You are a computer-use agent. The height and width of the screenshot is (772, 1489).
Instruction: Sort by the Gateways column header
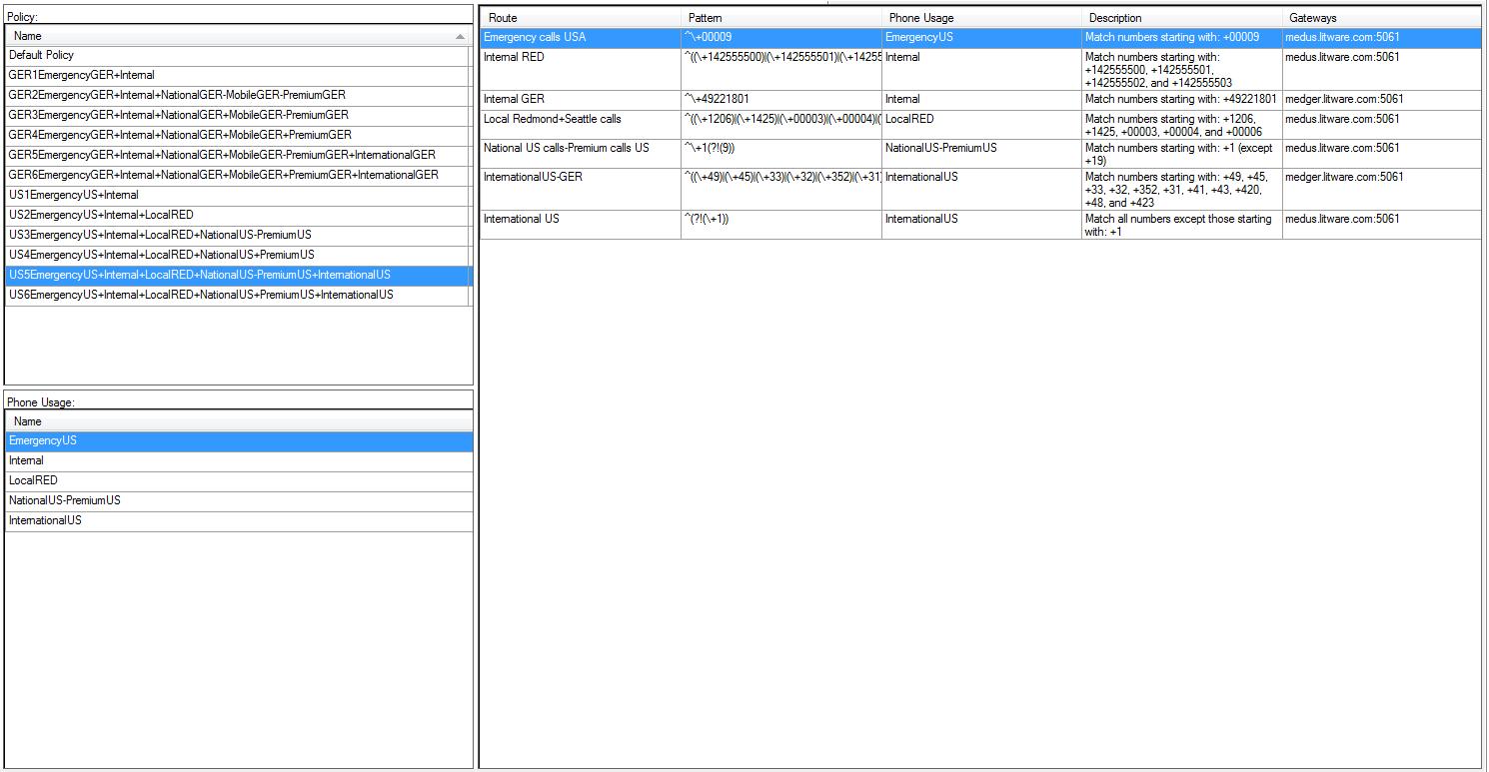1381,18
